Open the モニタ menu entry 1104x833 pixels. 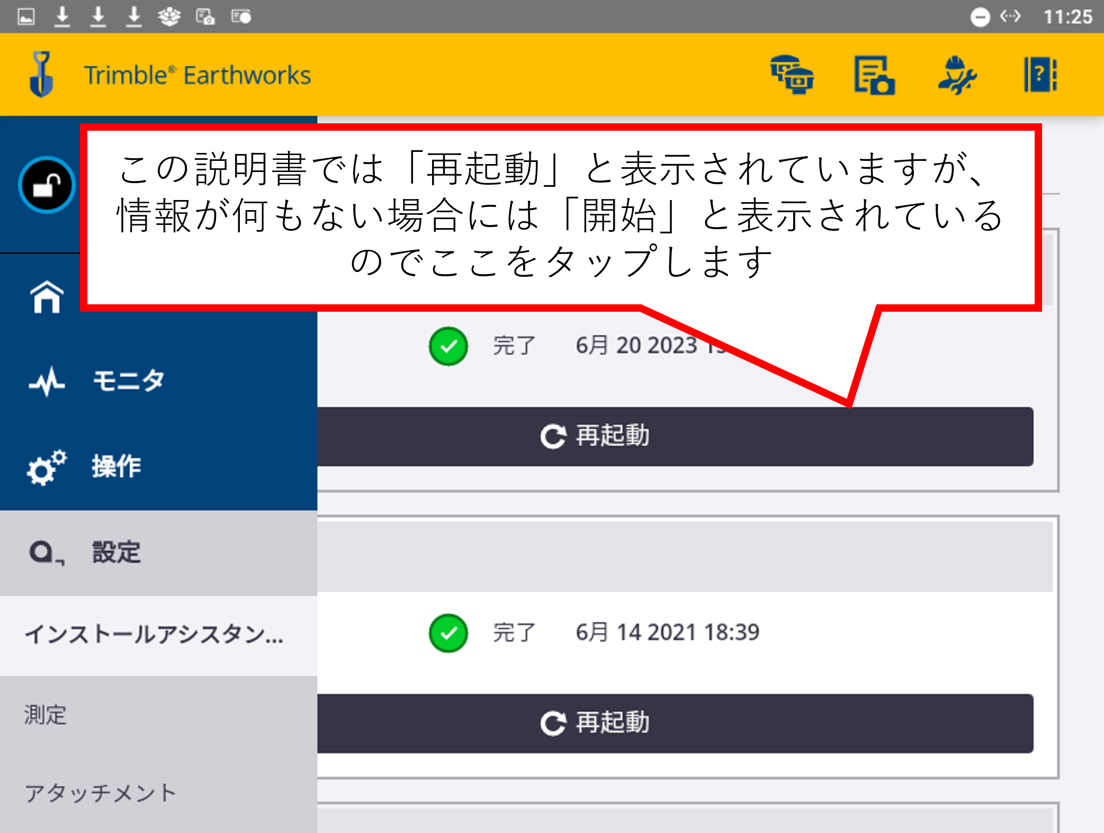127,381
